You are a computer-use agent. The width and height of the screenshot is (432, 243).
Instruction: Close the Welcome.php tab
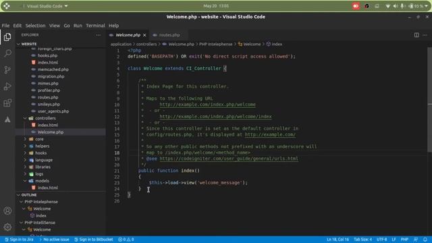pyautogui.click(x=144, y=35)
